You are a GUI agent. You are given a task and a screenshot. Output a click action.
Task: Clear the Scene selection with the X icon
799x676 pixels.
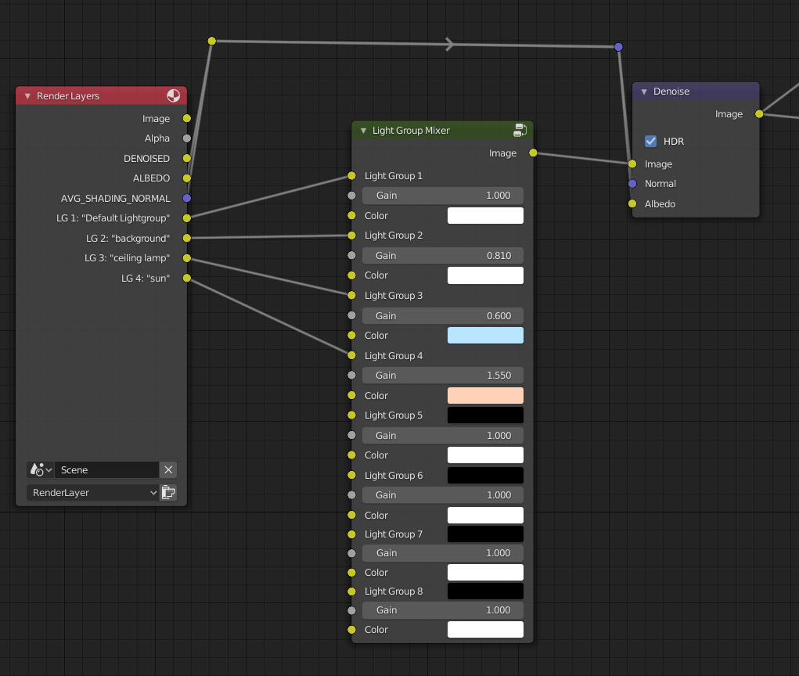168,469
